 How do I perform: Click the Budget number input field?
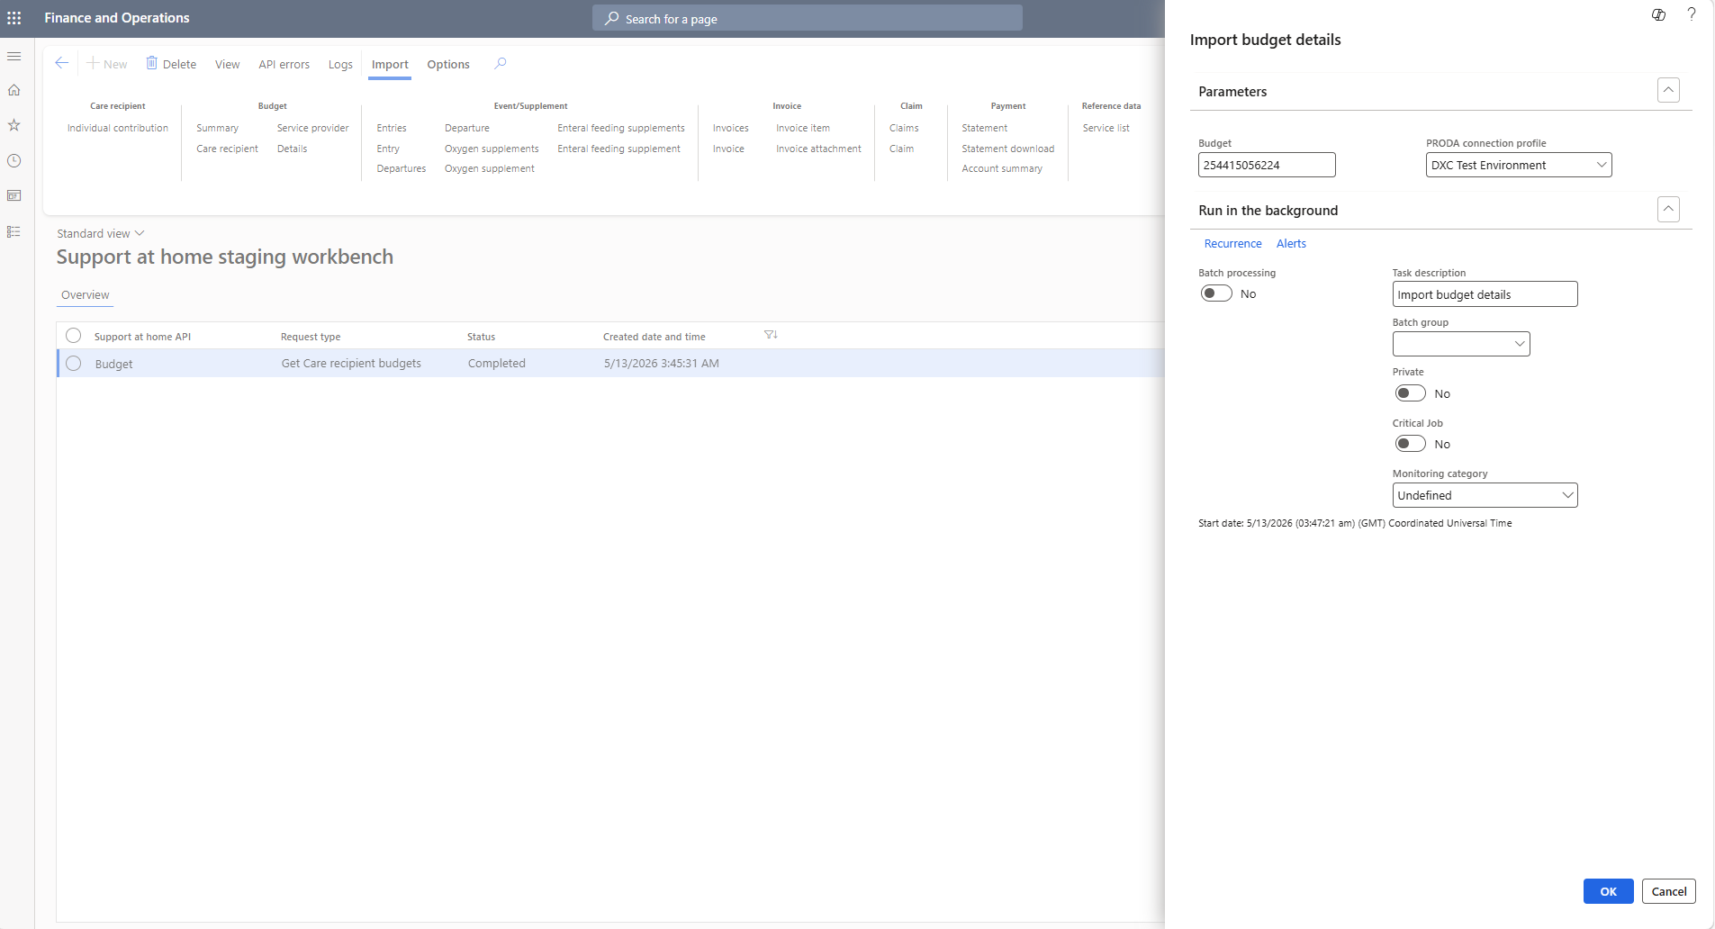pos(1267,165)
